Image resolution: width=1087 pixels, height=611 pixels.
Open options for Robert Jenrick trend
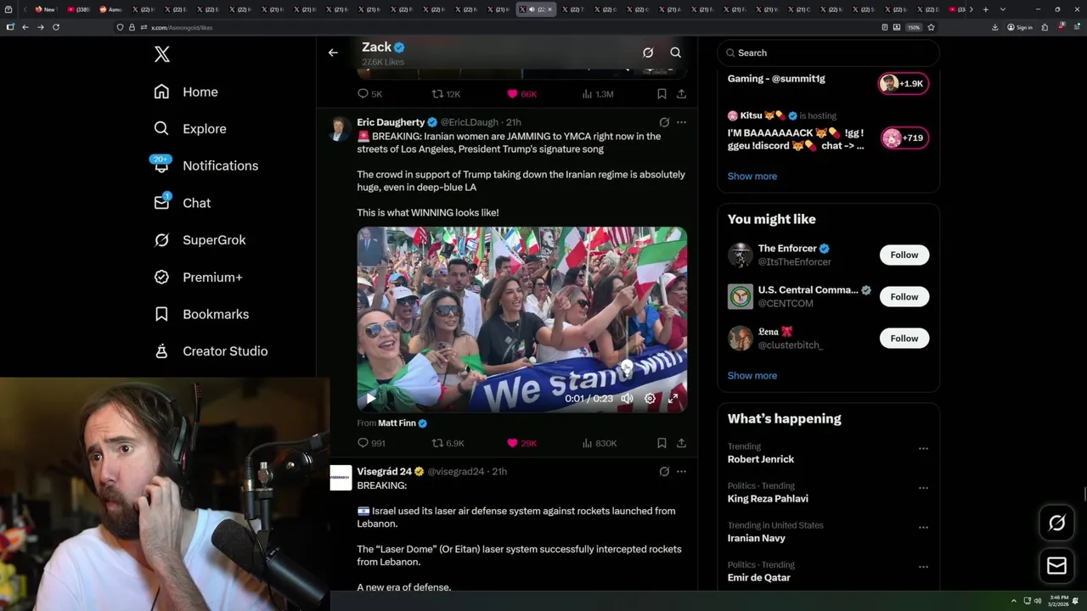click(x=923, y=448)
